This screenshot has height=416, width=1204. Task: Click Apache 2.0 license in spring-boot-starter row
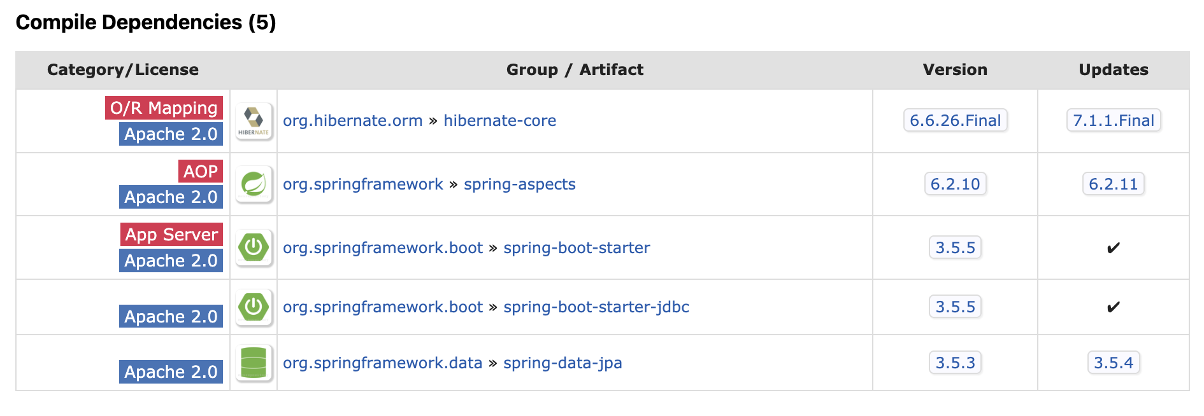pyautogui.click(x=171, y=260)
